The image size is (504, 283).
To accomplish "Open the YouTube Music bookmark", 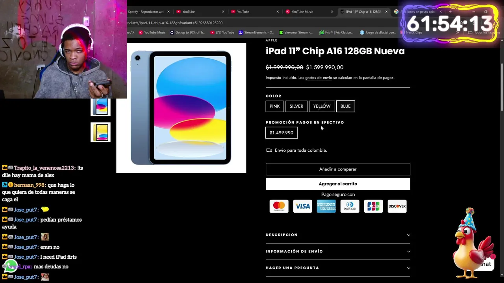I will click(x=152, y=33).
